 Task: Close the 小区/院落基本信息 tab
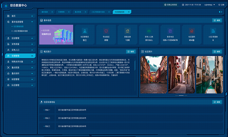tap(109, 12)
